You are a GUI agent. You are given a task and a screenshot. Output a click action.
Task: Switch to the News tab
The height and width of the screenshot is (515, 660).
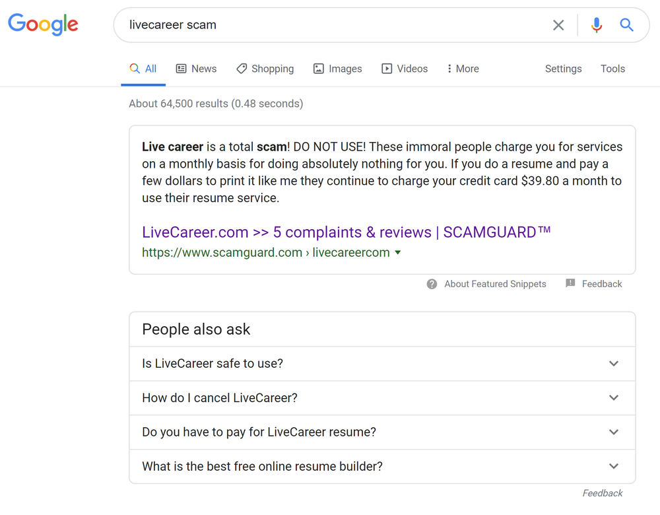click(197, 69)
